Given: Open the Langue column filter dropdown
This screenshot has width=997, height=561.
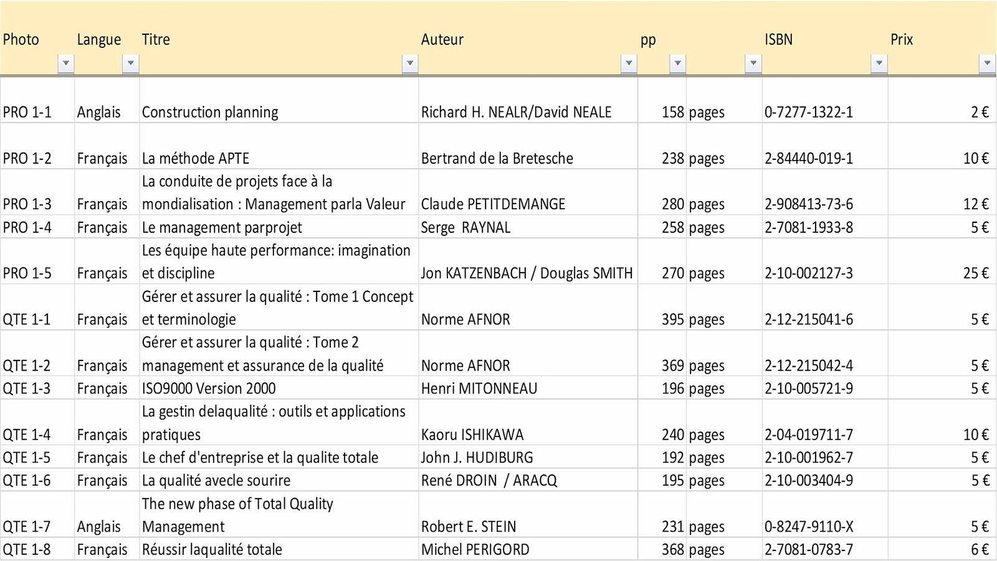Looking at the screenshot, I should click(130, 64).
